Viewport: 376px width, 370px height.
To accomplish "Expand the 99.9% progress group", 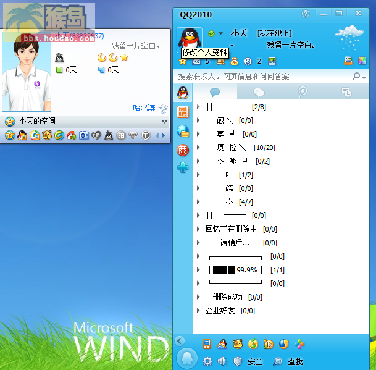I will [198, 270].
